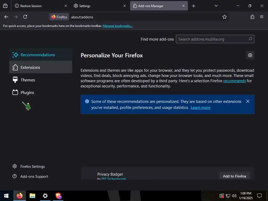
Task: Switch to the Restore Session tab
Action: pyautogui.click(x=41, y=6)
